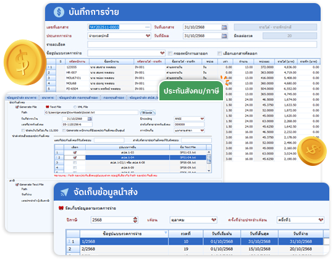Click the dollar icon beside บันทึกการจ่าย title
Screen dimensions: 333x260
(59, 12)
